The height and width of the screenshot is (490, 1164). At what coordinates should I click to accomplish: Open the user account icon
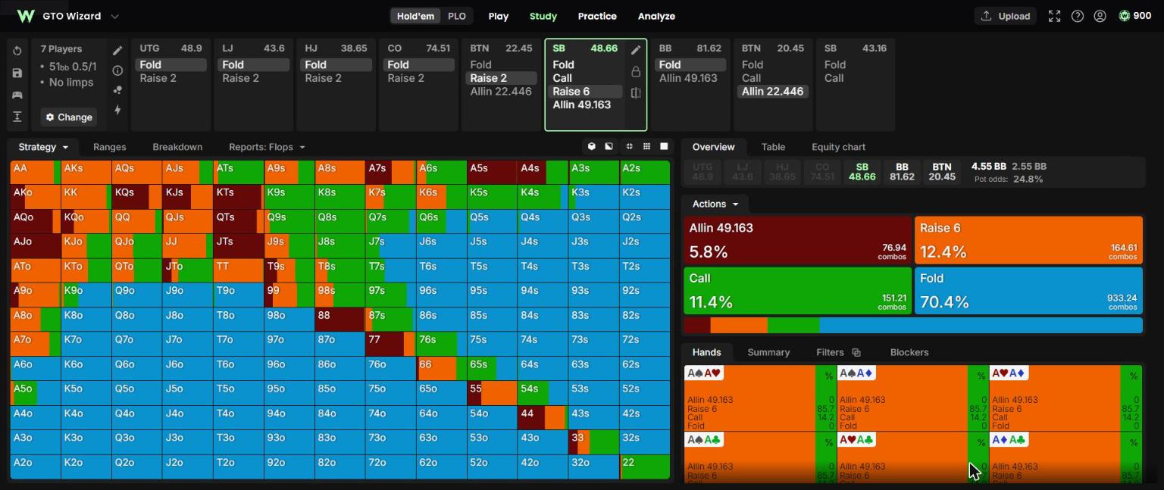click(1100, 16)
